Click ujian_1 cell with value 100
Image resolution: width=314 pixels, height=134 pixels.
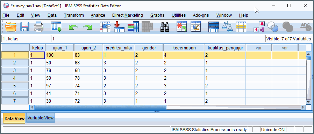point(60,55)
